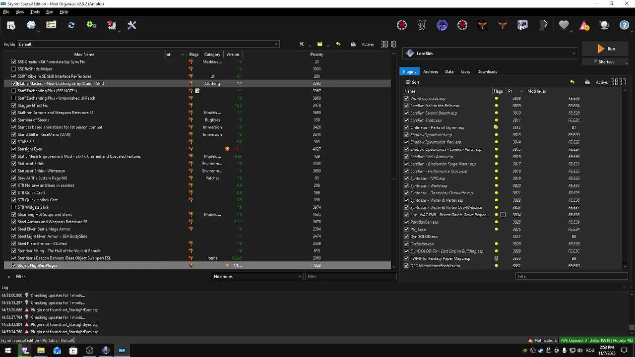
Task: Launch the N-letter executable shortcut
Action: [422, 25]
